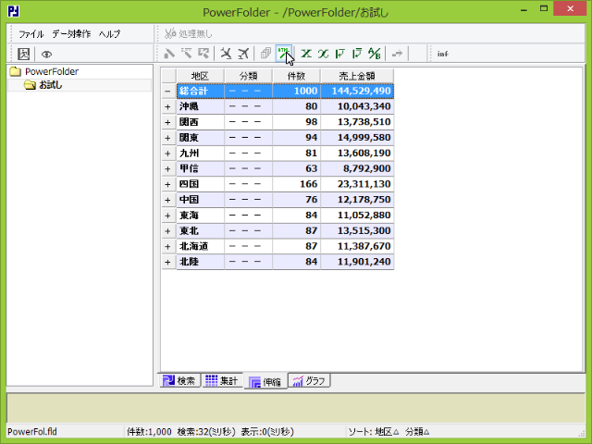Click the 分類 column header
This screenshot has height=444, width=592.
pos(248,76)
